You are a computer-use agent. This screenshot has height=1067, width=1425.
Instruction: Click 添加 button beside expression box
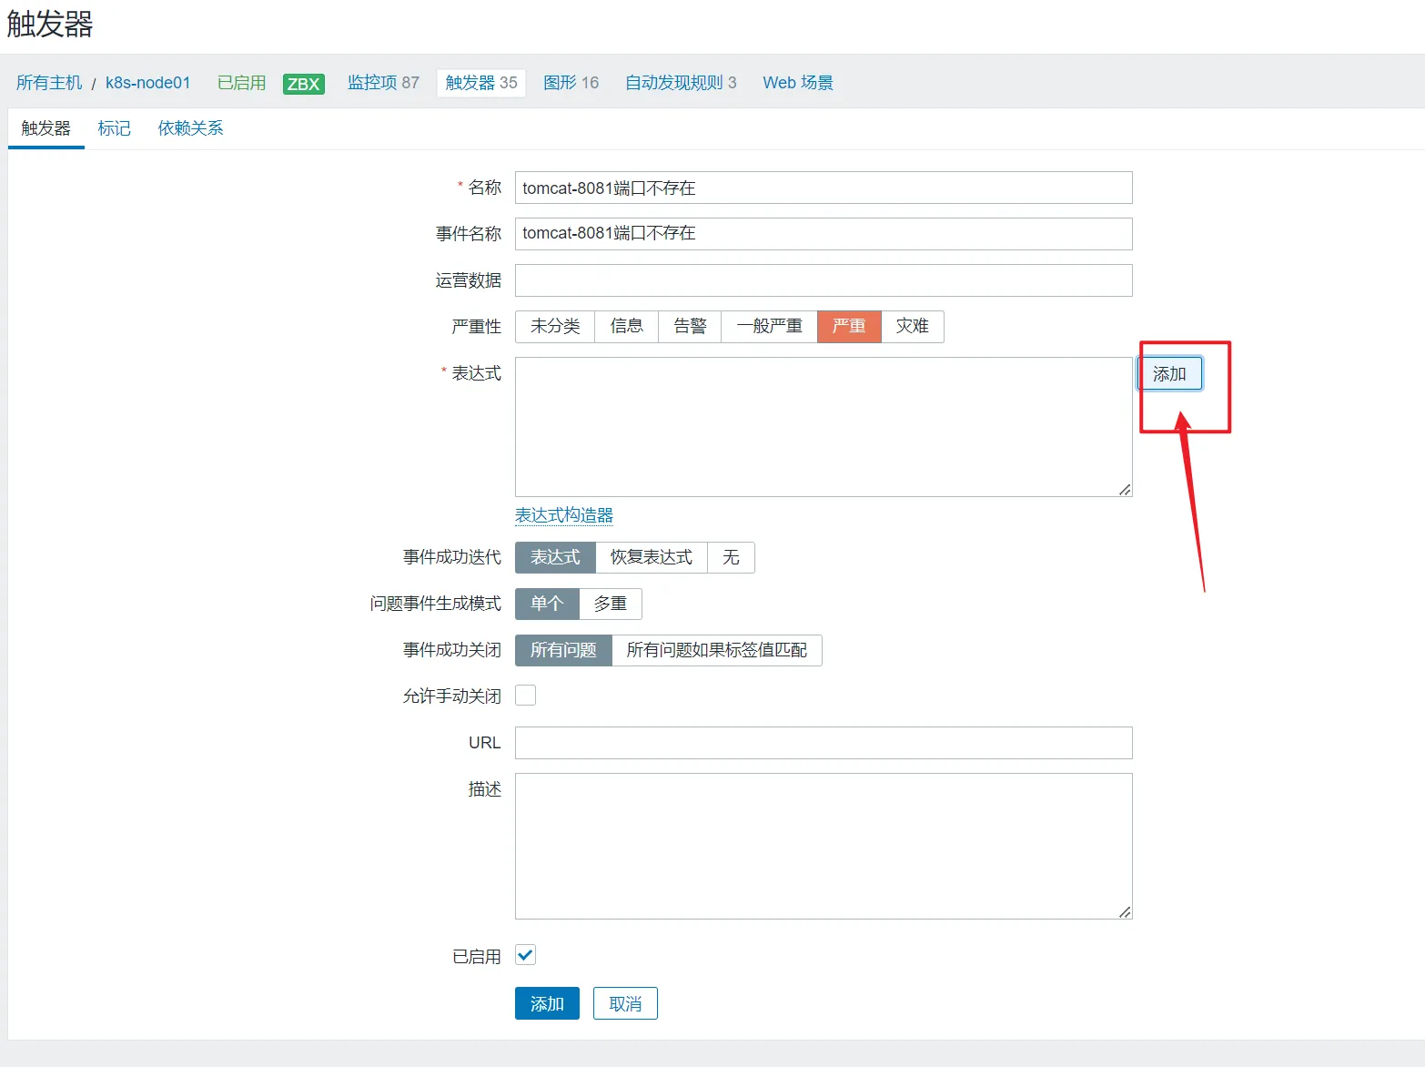pos(1169,374)
